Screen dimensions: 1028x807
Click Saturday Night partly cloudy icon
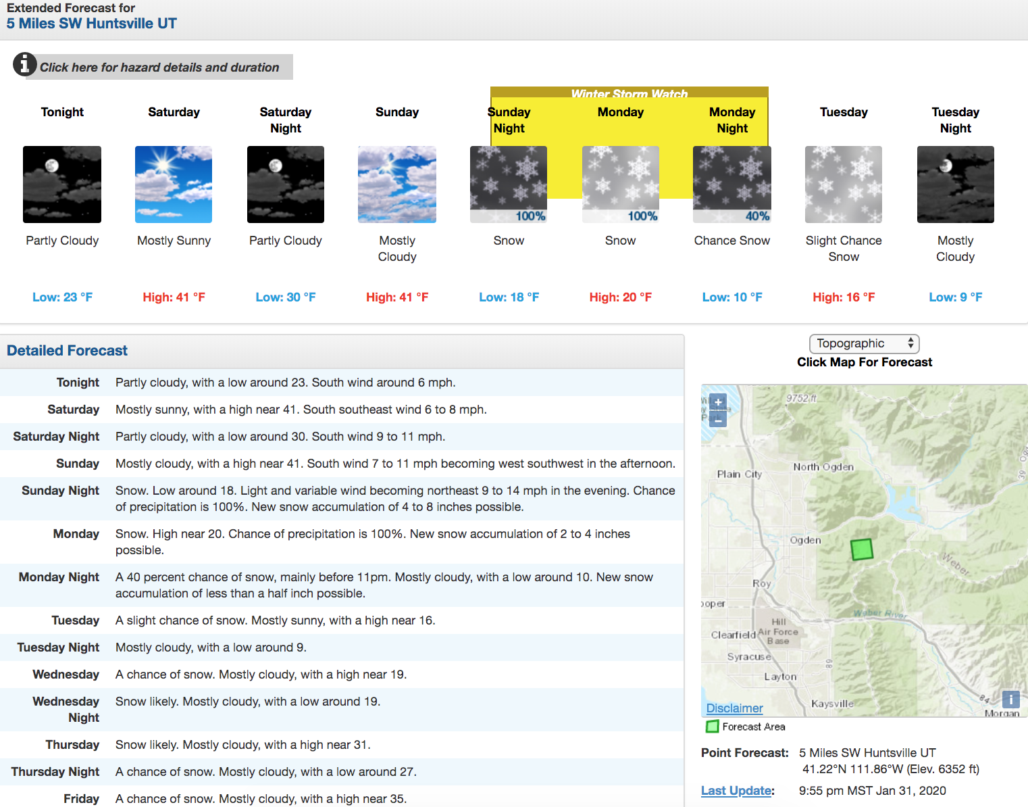[286, 185]
